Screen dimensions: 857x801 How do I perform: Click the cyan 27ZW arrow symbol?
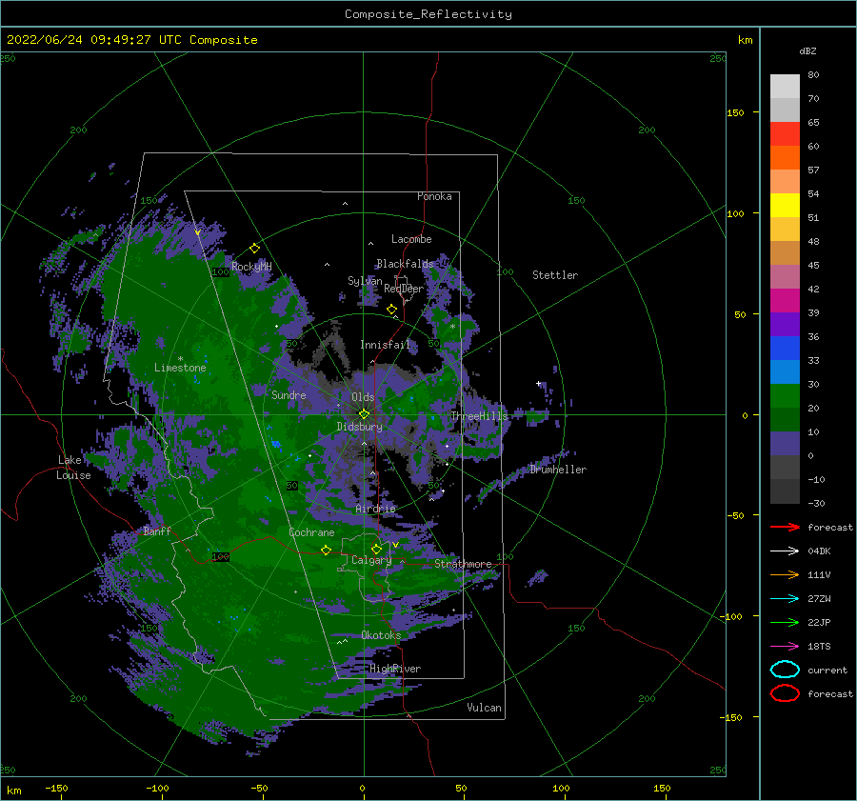(x=785, y=599)
